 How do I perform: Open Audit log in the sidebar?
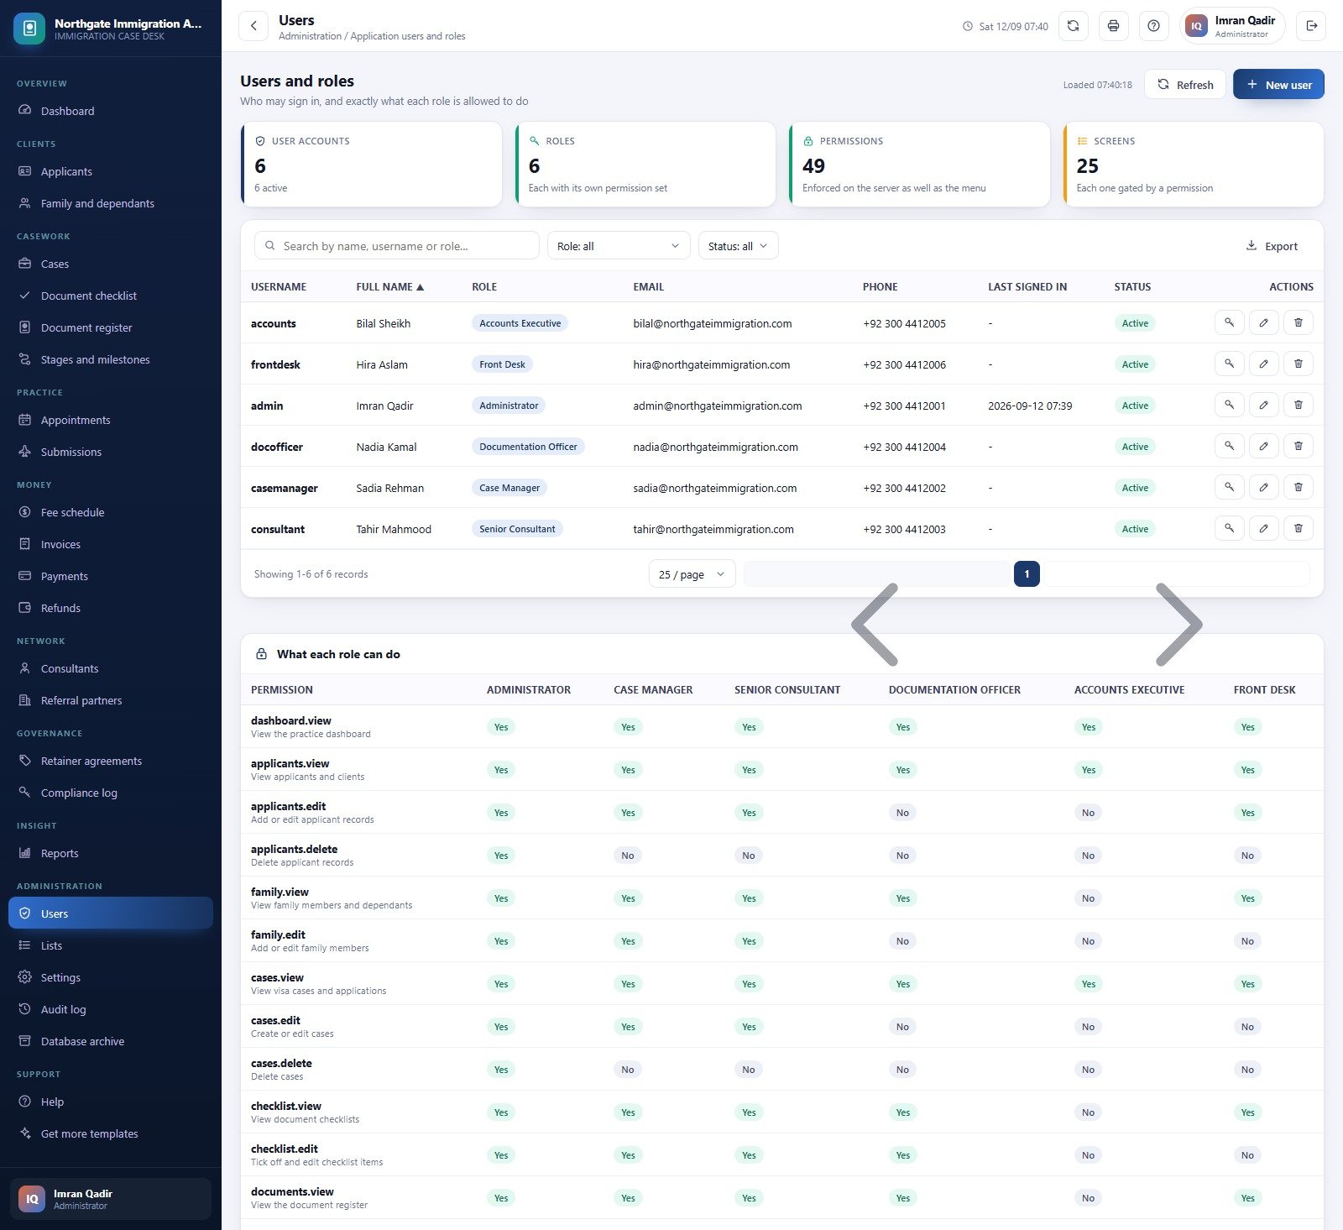pos(111,1009)
